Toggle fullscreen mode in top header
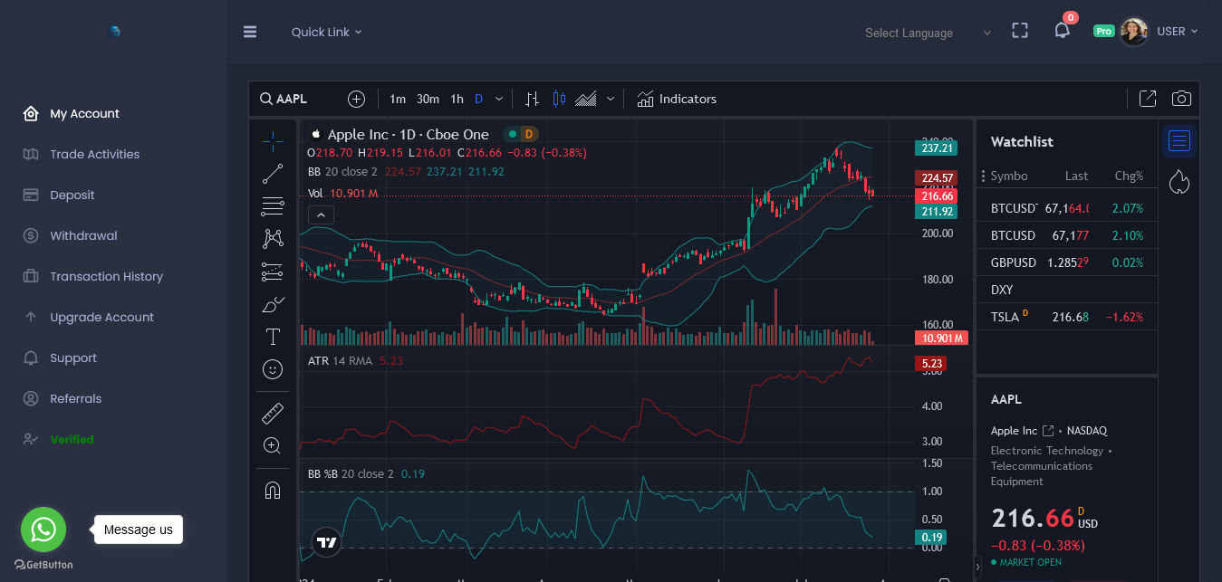This screenshot has height=582, width=1222. pos(1020,31)
